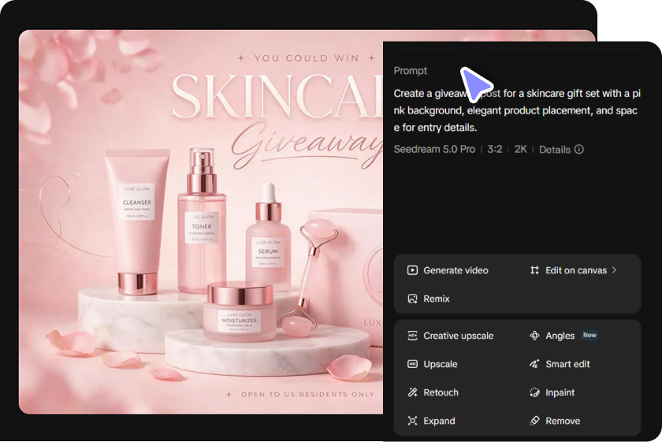Click the 2K resolution value
This screenshot has width=662, height=442.
coord(521,149)
